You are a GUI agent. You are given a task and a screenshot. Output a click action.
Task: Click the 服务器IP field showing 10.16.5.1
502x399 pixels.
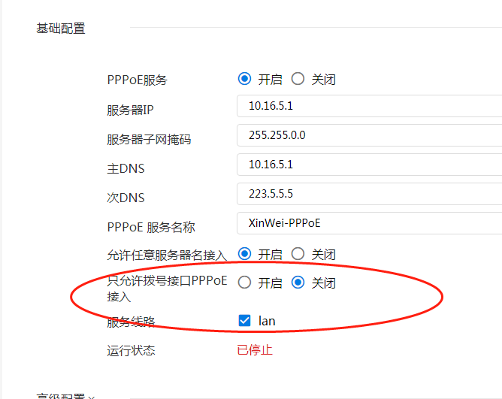coord(368,106)
